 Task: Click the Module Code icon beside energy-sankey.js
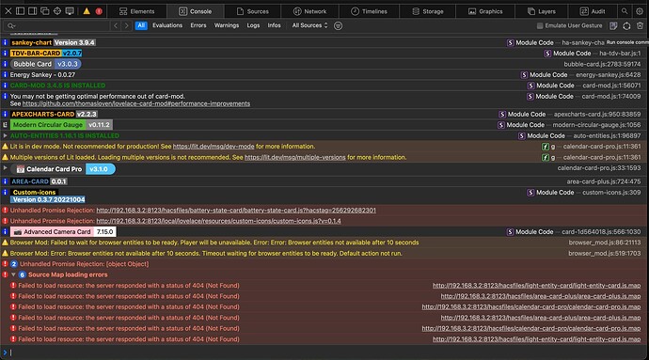524,75
